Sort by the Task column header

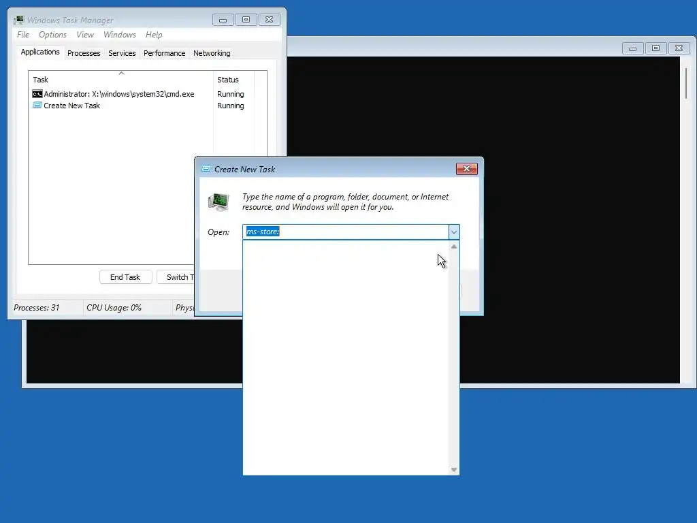click(x=120, y=80)
